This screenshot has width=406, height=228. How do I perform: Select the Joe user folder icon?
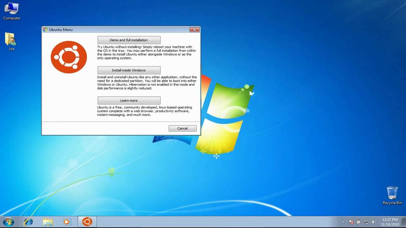point(11,41)
